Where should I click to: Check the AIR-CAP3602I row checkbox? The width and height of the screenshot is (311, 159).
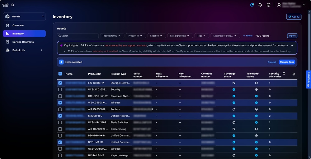click(x=60, y=109)
